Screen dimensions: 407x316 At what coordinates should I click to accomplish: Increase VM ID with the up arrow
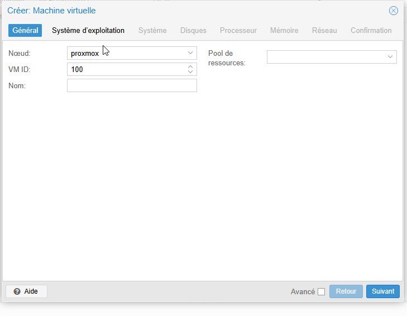tap(190, 66)
